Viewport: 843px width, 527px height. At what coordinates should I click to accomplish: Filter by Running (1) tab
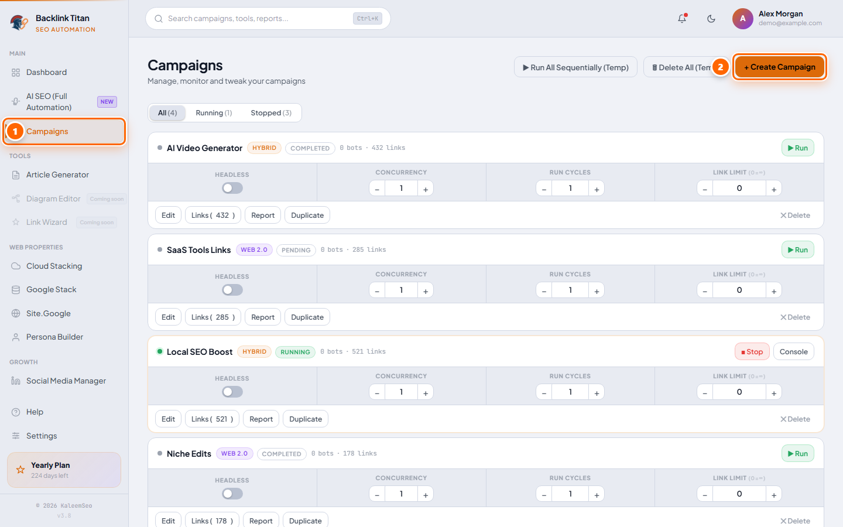(214, 113)
